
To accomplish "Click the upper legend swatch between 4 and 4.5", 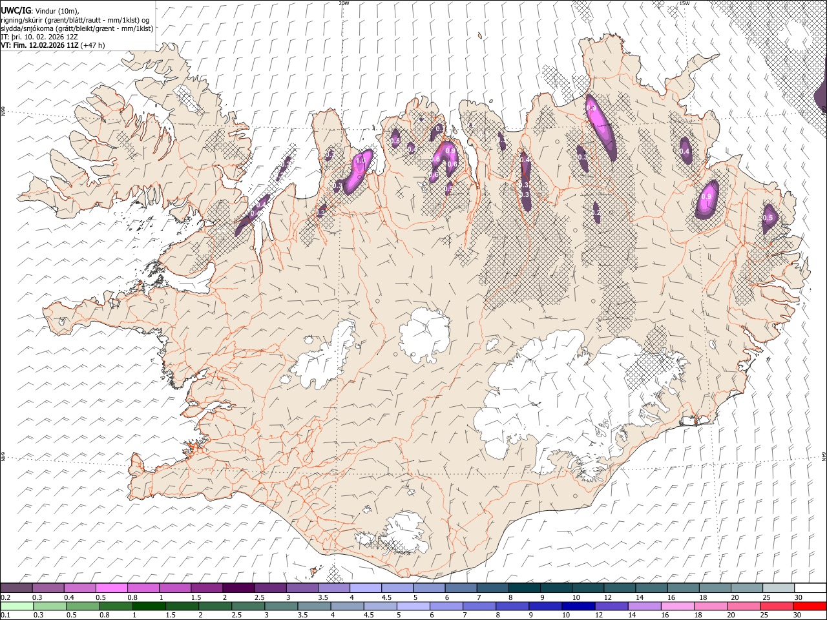I will coord(365,588).
